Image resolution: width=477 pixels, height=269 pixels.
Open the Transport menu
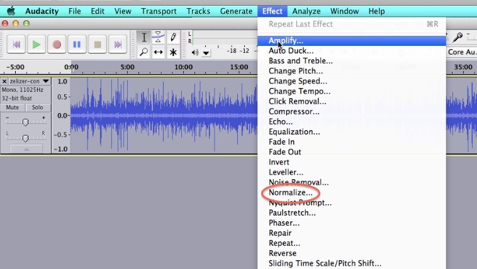click(x=159, y=11)
